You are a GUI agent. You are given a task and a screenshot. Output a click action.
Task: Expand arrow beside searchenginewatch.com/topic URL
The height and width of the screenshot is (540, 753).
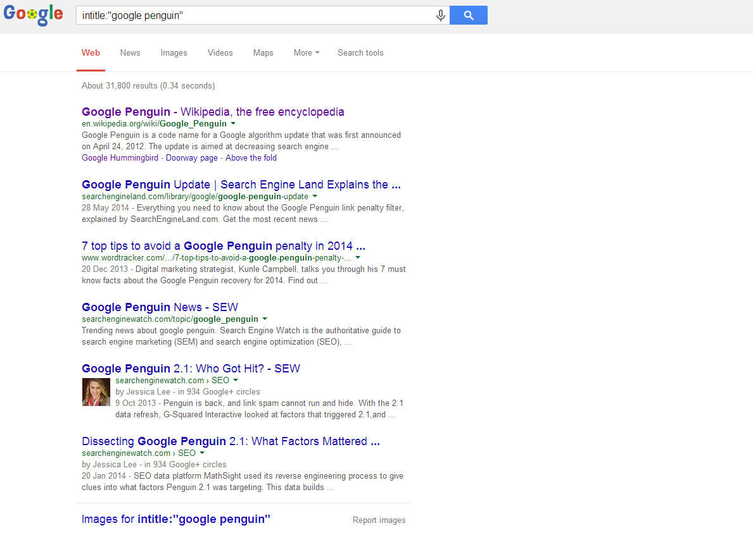click(265, 319)
